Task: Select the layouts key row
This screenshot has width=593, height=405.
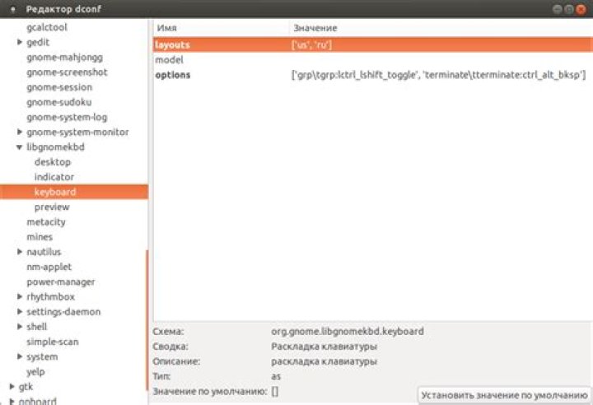Action: click(x=372, y=44)
